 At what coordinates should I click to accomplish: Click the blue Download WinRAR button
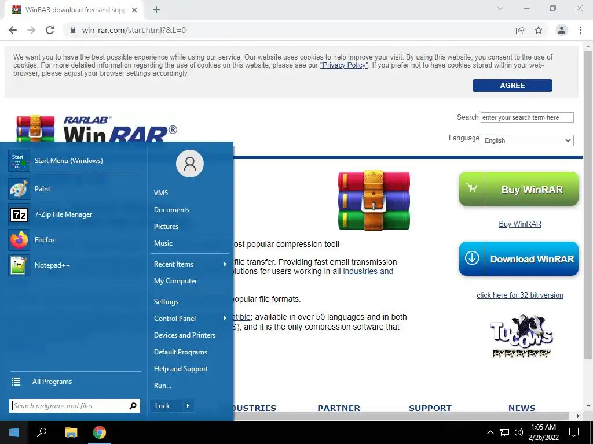coord(519,259)
